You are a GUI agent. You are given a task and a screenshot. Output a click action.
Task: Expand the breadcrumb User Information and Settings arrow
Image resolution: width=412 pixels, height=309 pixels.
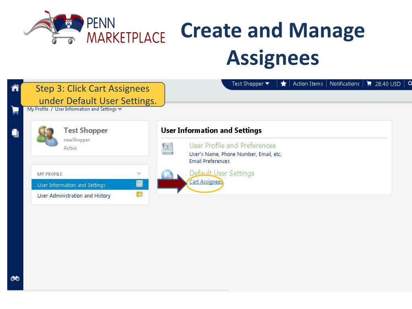120,109
